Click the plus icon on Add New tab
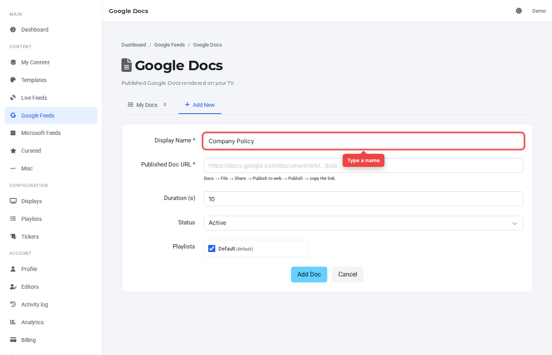 coord(187,105)
